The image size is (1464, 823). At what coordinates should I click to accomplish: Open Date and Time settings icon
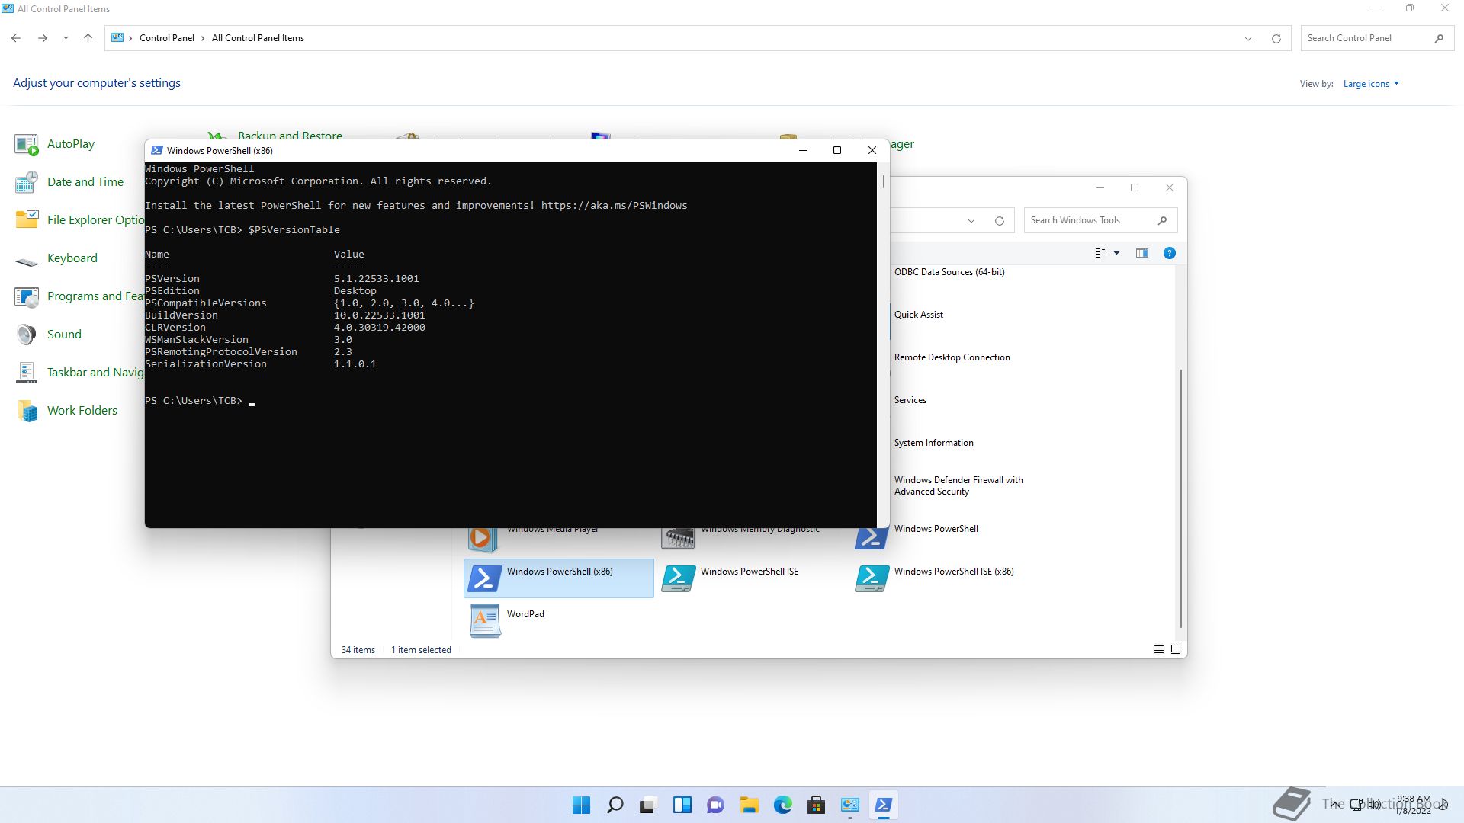(27, 182)
